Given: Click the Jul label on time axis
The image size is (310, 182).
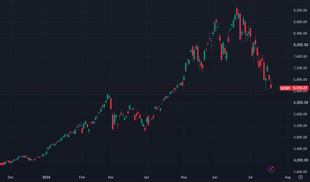Looking at the screenshot, I should pos(250,177).
